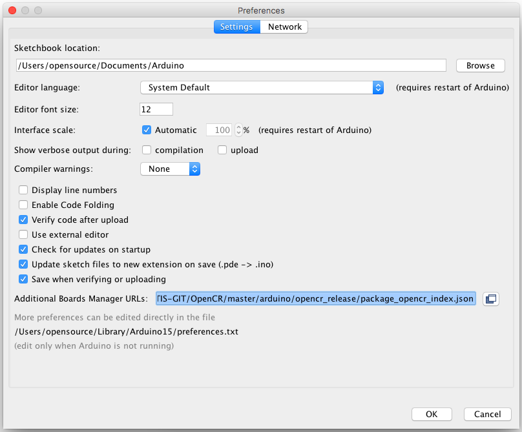The height and width of the screenshot is (432, 522).
Task: Uncheck Verify code after upload
Action: [23, 220]
